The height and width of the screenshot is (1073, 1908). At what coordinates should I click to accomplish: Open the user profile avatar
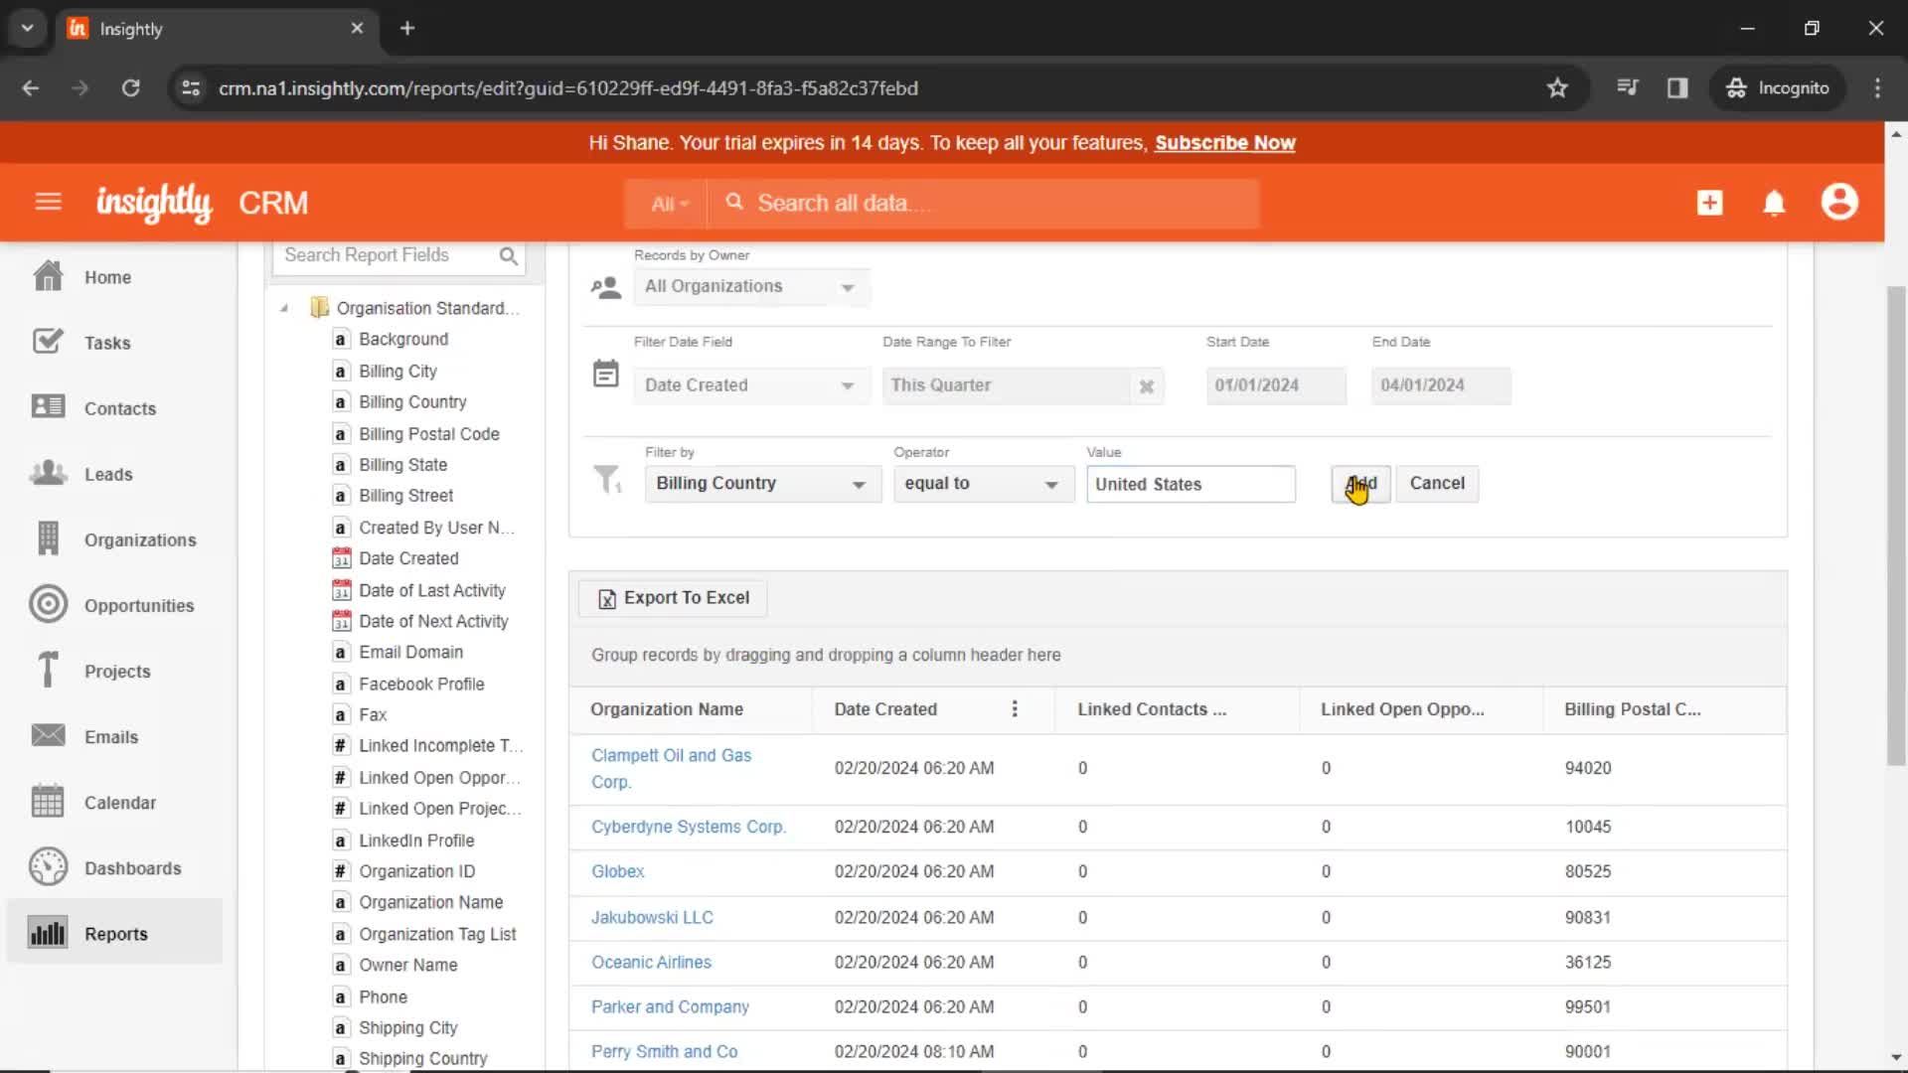tap(1839, 202)
